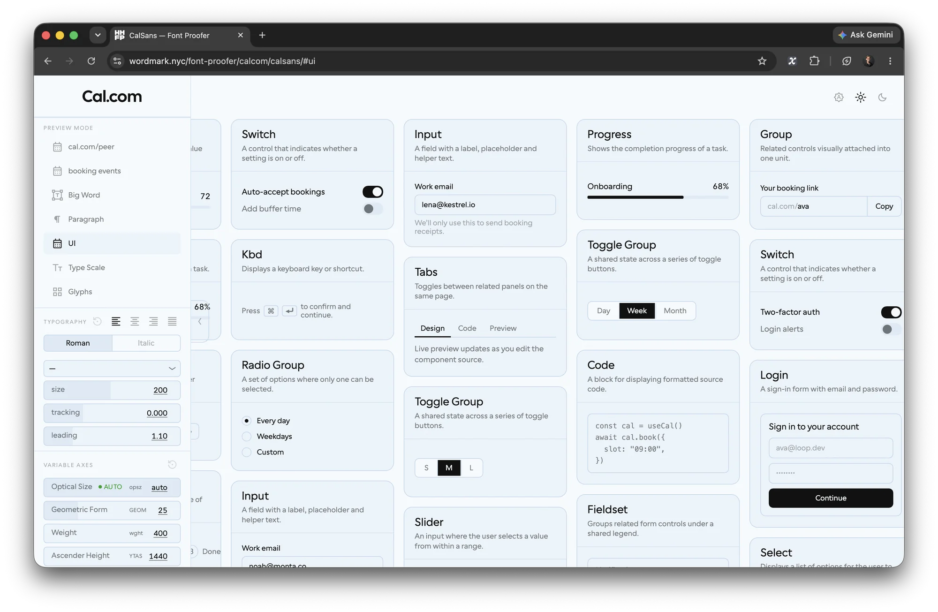Select Weekdays radio option
The width and height of the screenshot is (938, 612).
point(246,436)
